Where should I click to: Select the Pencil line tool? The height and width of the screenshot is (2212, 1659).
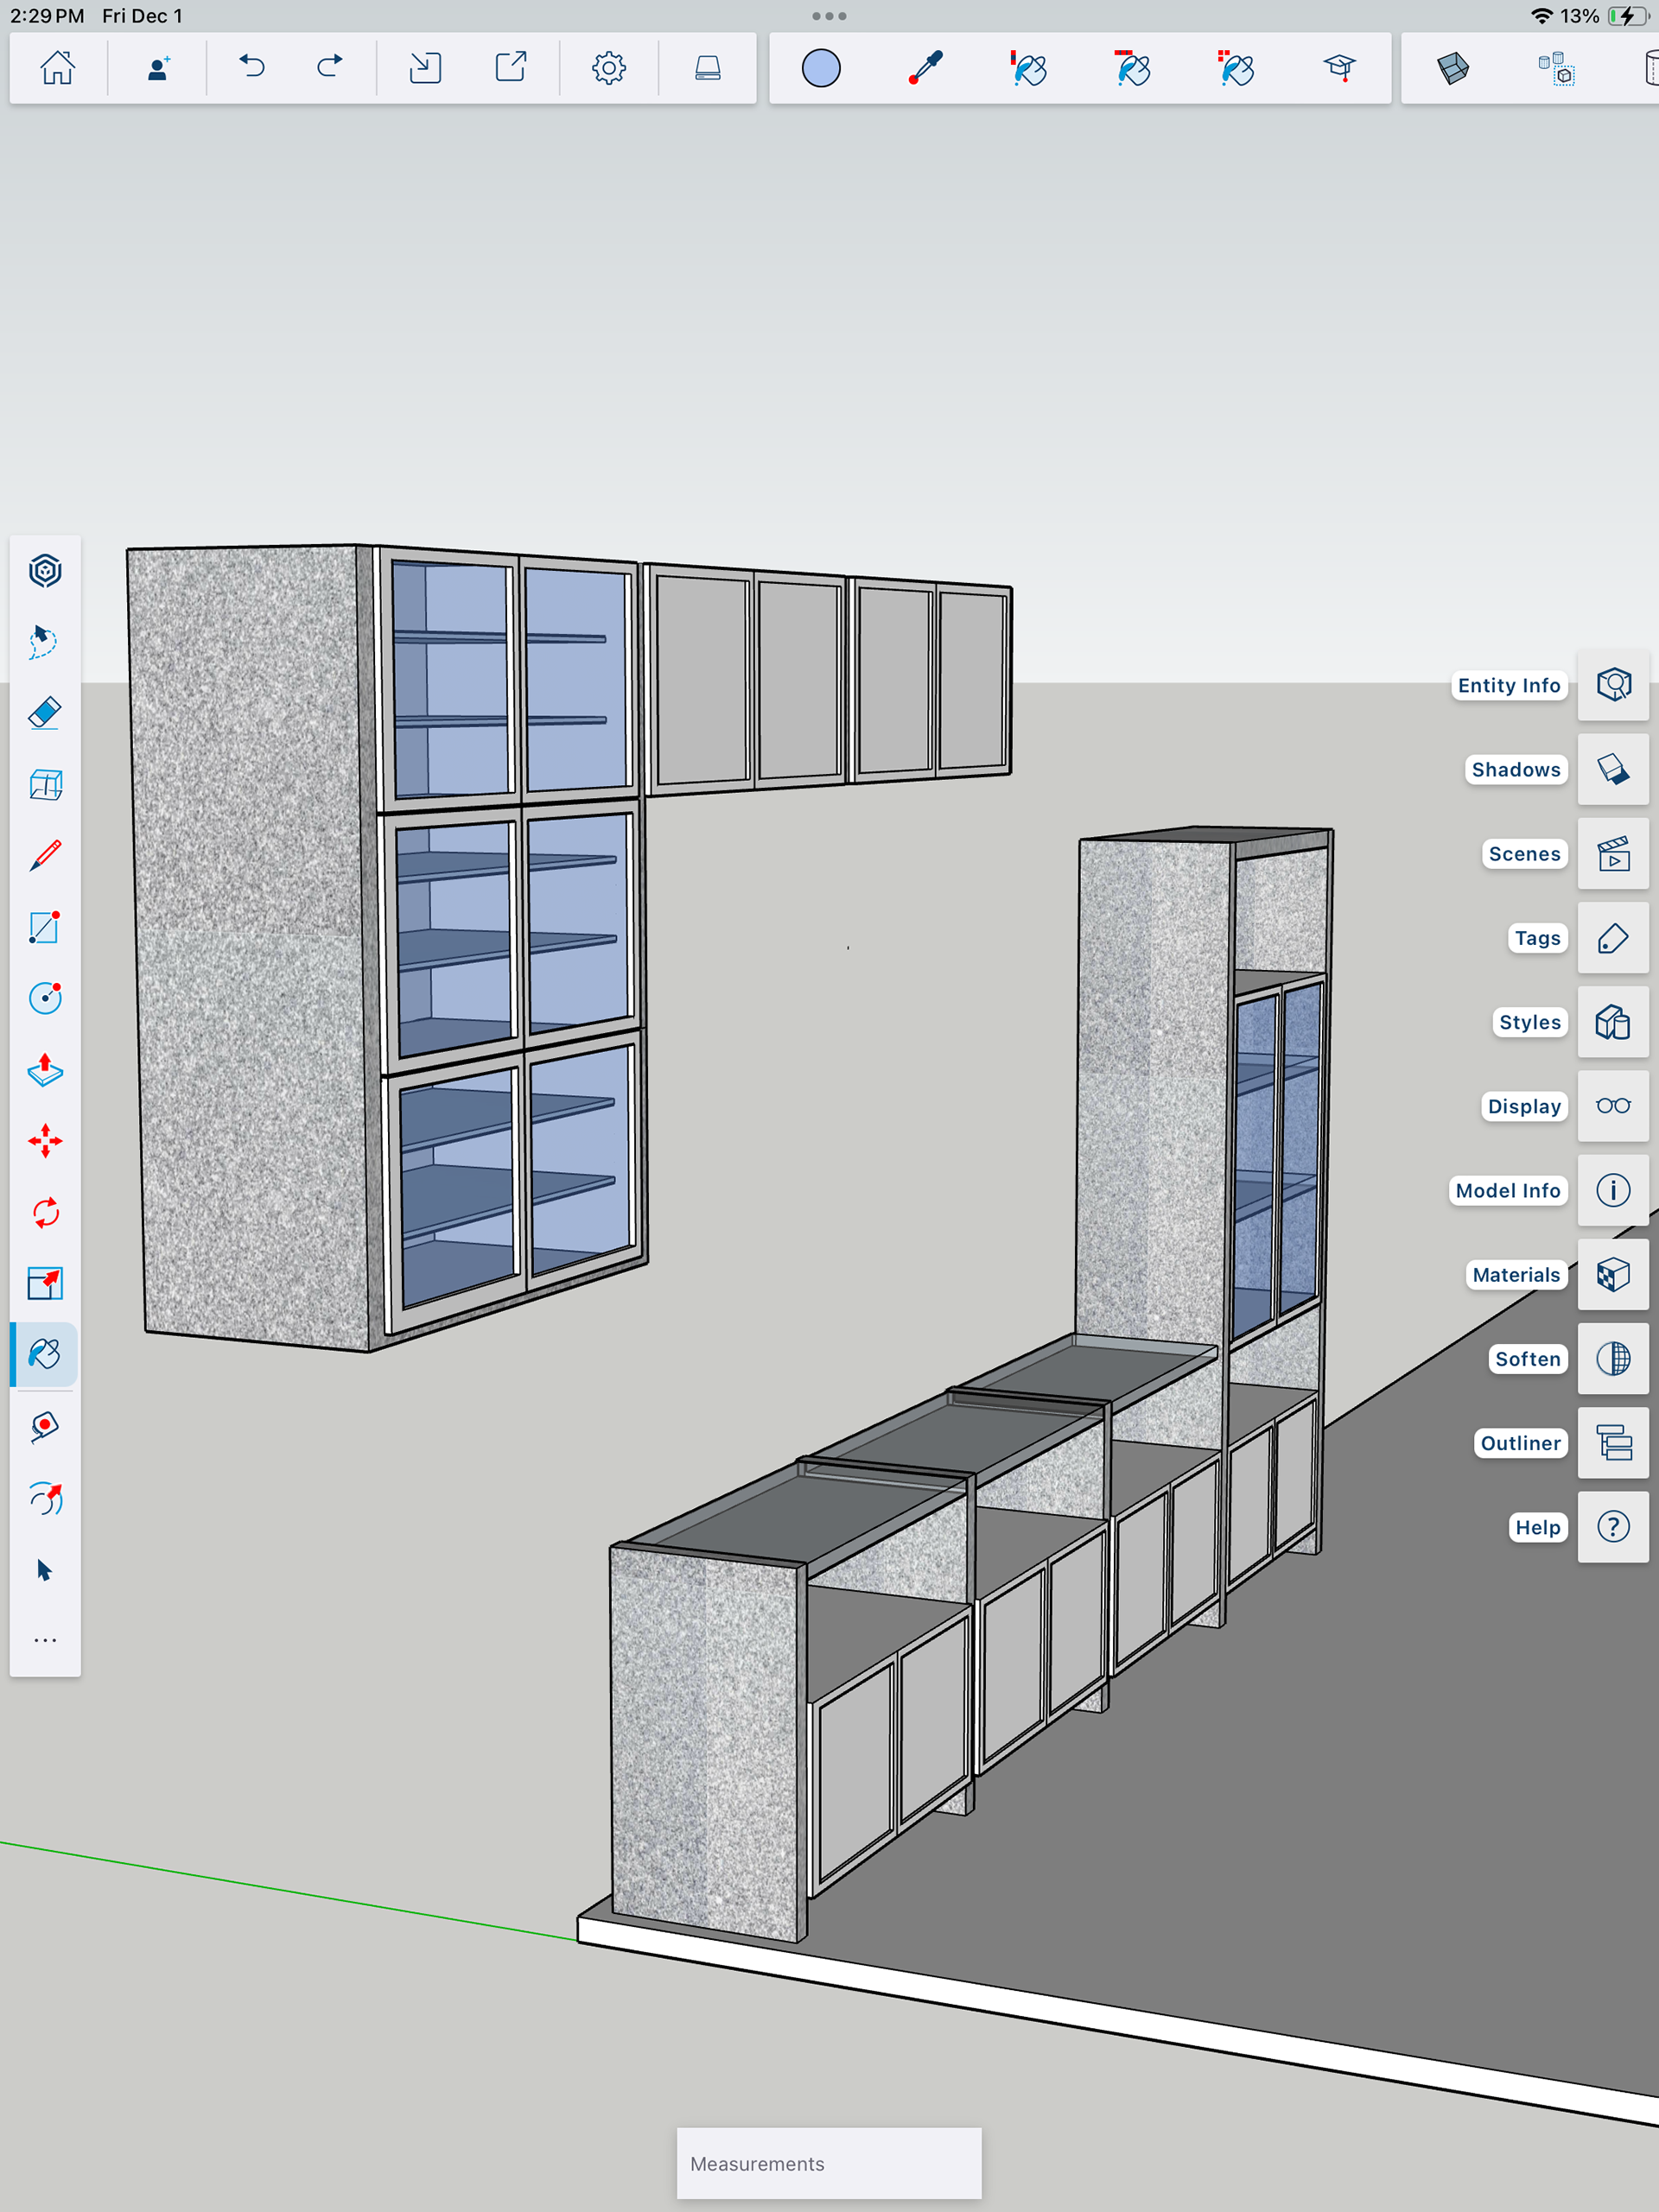click(45, 856)
